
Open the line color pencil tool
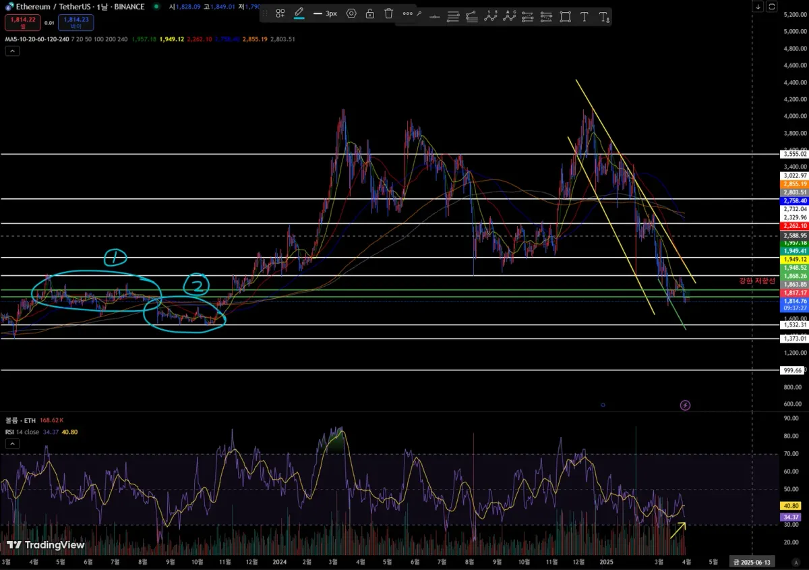point(299,13)
